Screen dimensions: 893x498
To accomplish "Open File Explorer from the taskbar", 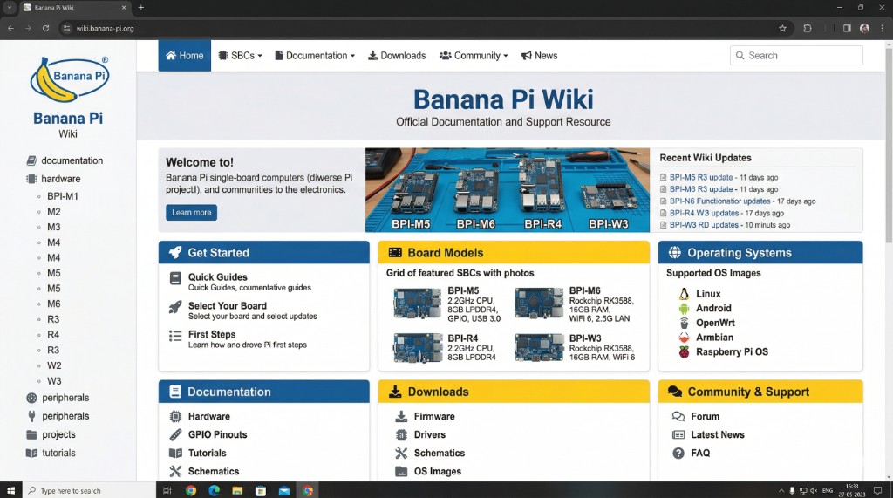I will click(x=237, y=490).
